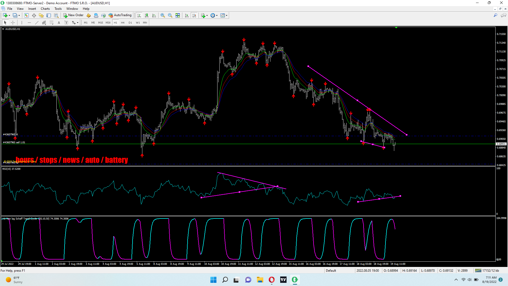Toggle the chart Auto Scroll button
The height and width of the screenshot is (286, 508).
pos(187,15)
